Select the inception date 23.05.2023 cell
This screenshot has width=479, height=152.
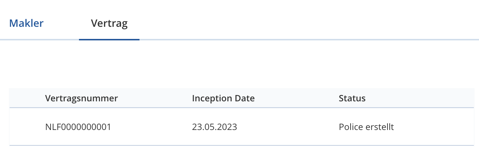coord(214,127)
